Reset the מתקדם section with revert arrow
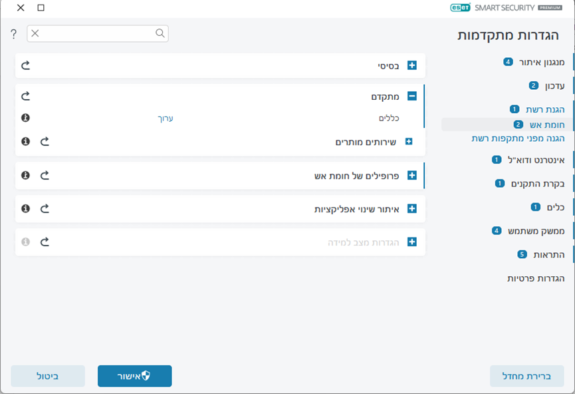The image size is (575, 394). point(25,97)
